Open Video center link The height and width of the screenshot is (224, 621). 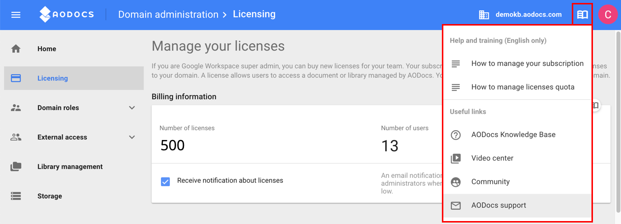click(517, 158)
